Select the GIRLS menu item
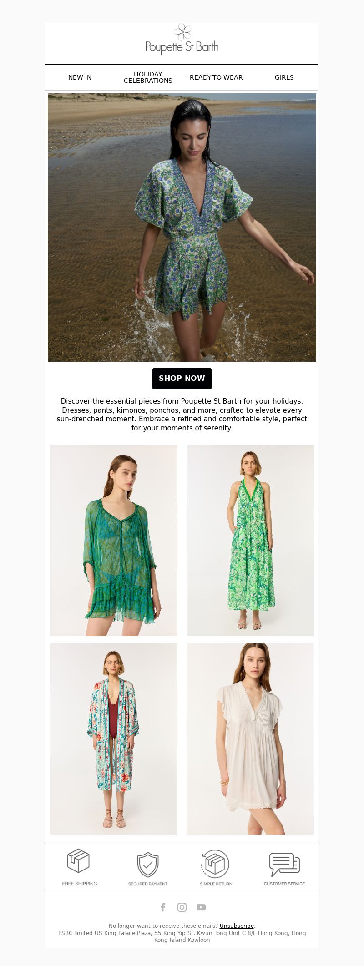364x966 pixels. coord(284,77)
